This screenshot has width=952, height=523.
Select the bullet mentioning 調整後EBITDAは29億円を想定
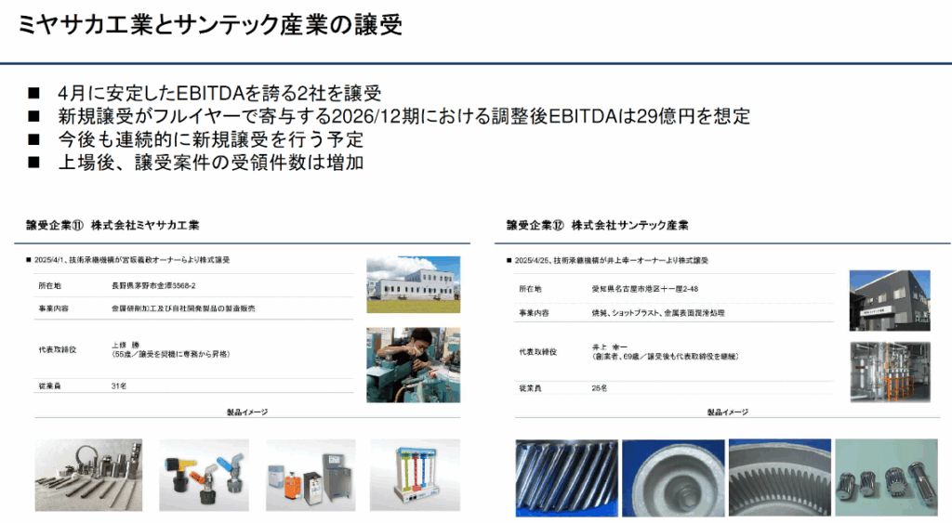(x=403, y=116)
